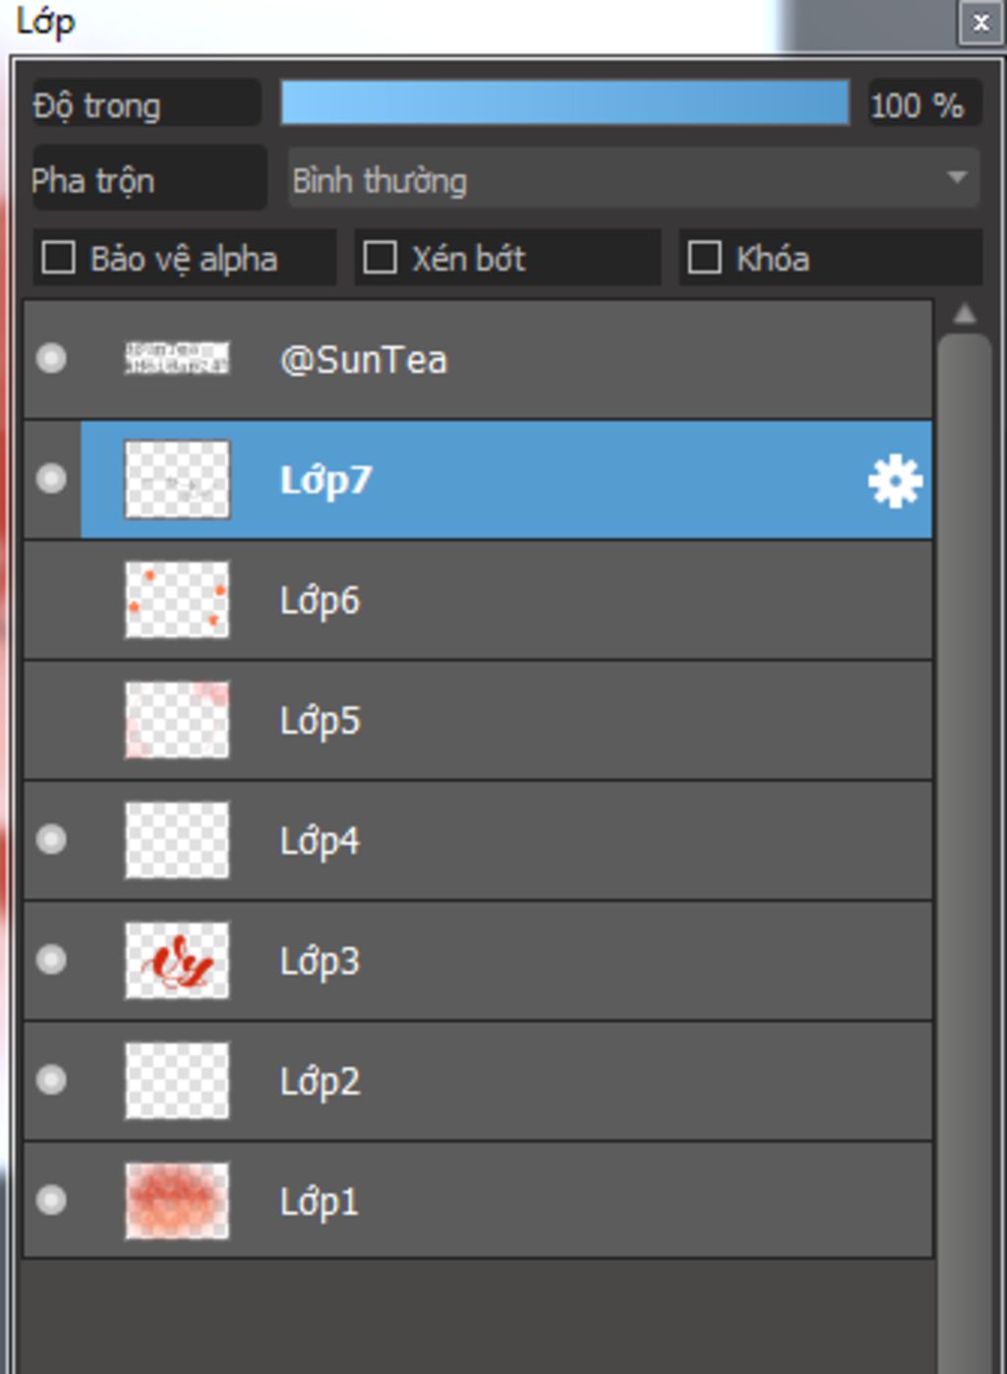Select the @SunTea layer row

click(478, 359)
